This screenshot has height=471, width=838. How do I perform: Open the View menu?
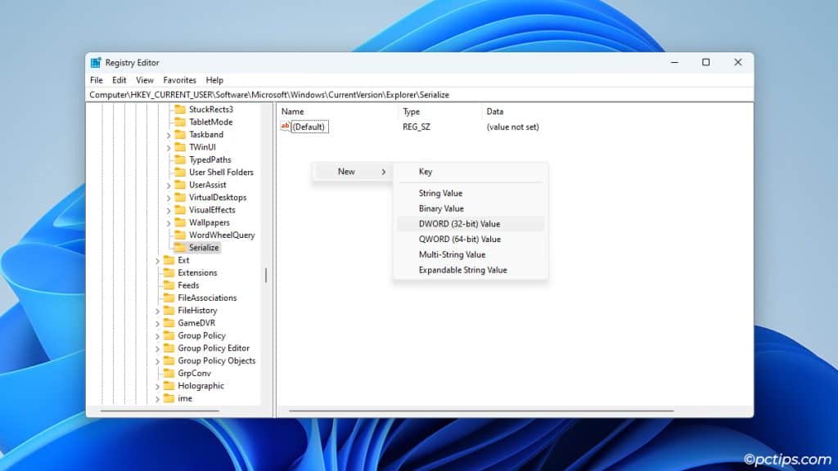click(144, 80)
